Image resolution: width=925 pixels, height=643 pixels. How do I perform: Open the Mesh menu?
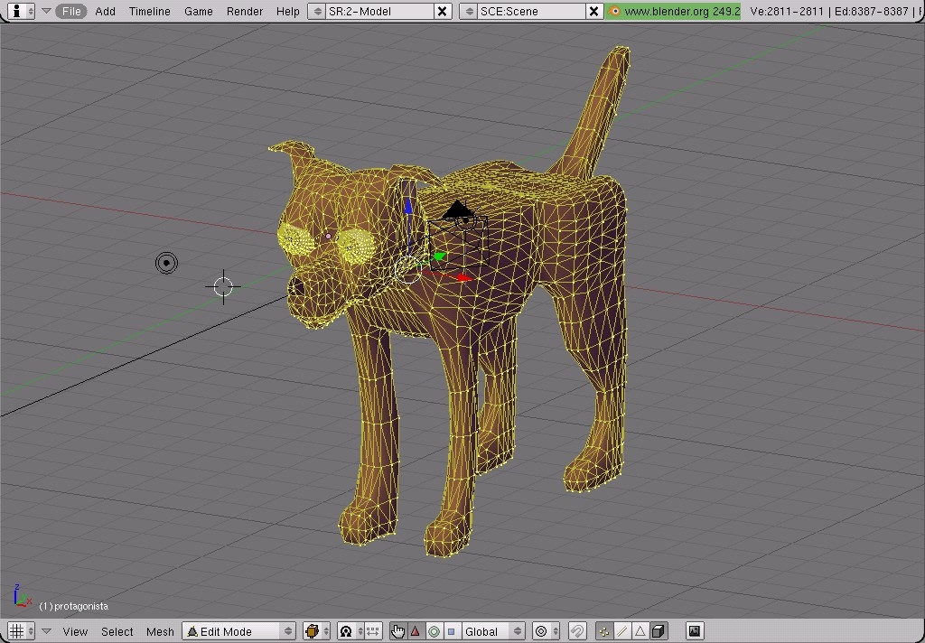click(160, 631)
